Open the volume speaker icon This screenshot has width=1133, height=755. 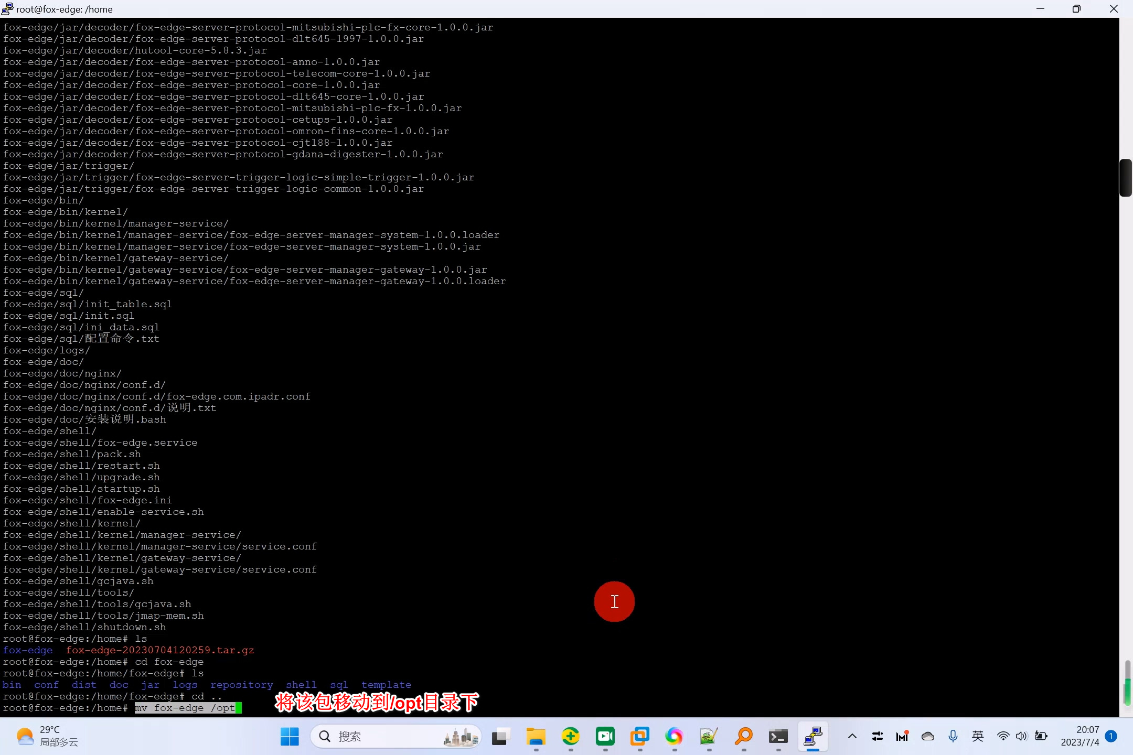(1021, 737)
